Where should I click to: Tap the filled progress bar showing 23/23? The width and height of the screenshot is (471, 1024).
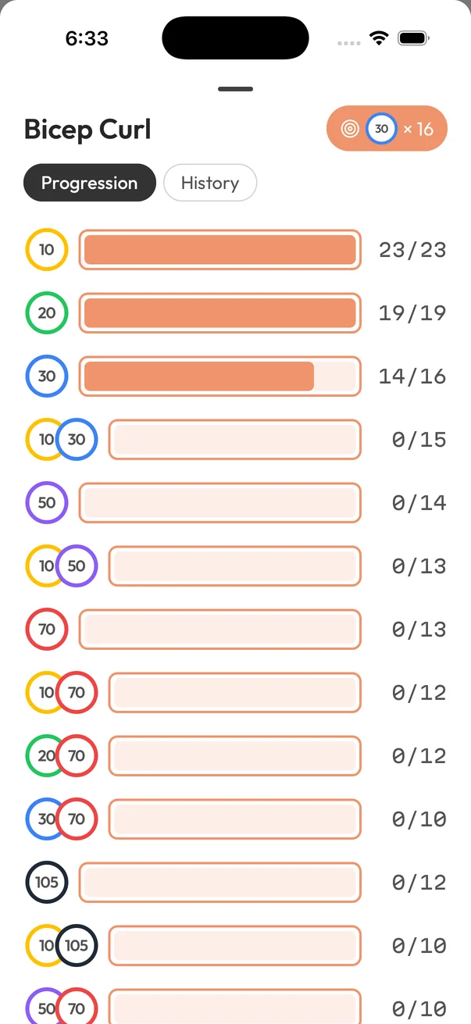point(219,249)
